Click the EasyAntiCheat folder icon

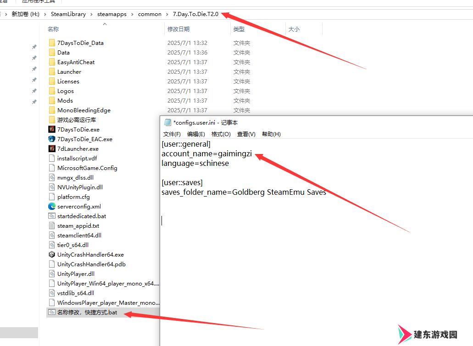pyautogui.click(x=52, y=62)
